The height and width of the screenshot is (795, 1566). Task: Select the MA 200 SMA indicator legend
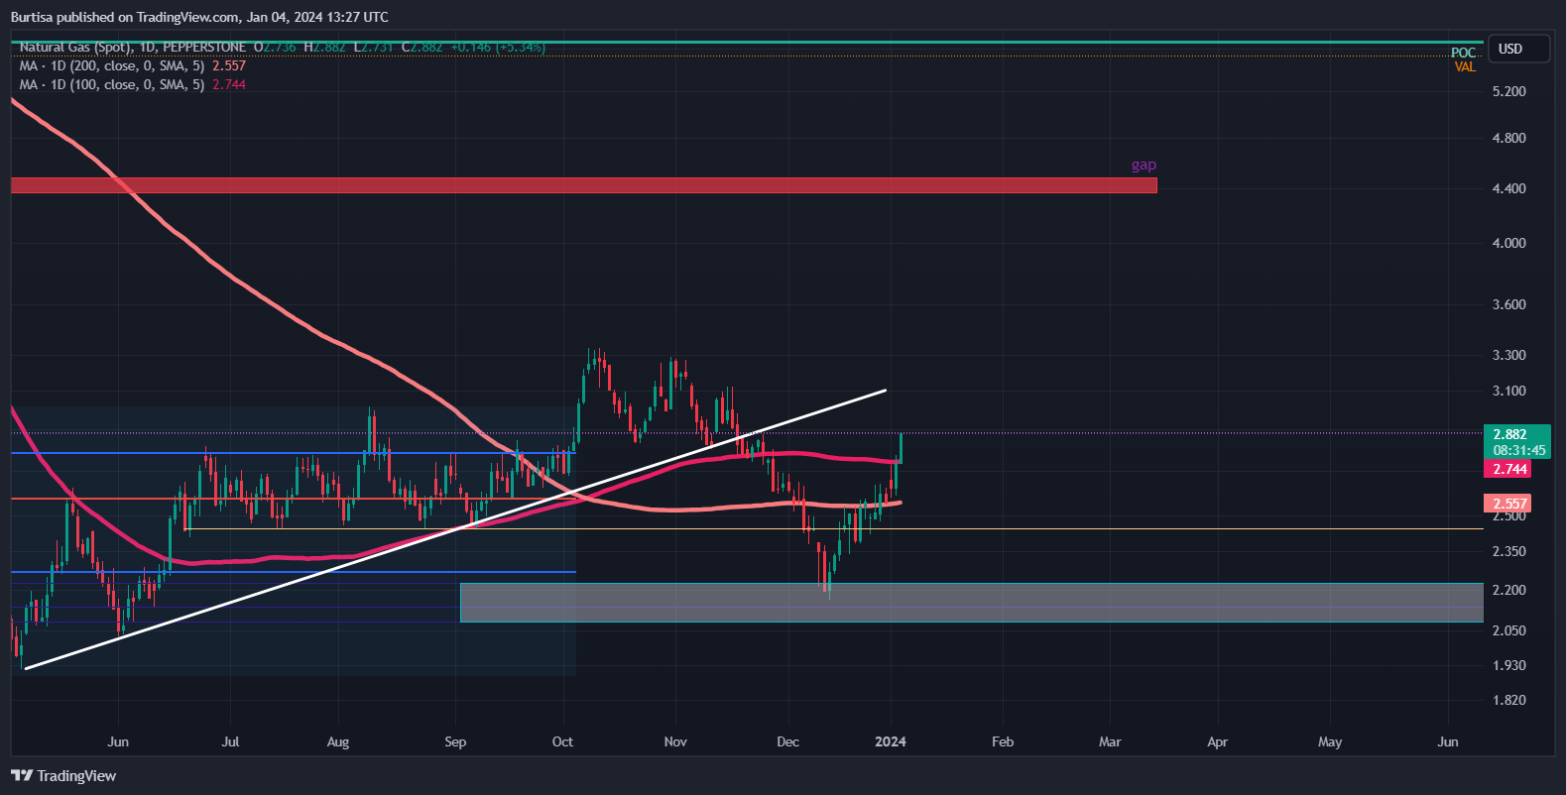(x=133, y=65)
